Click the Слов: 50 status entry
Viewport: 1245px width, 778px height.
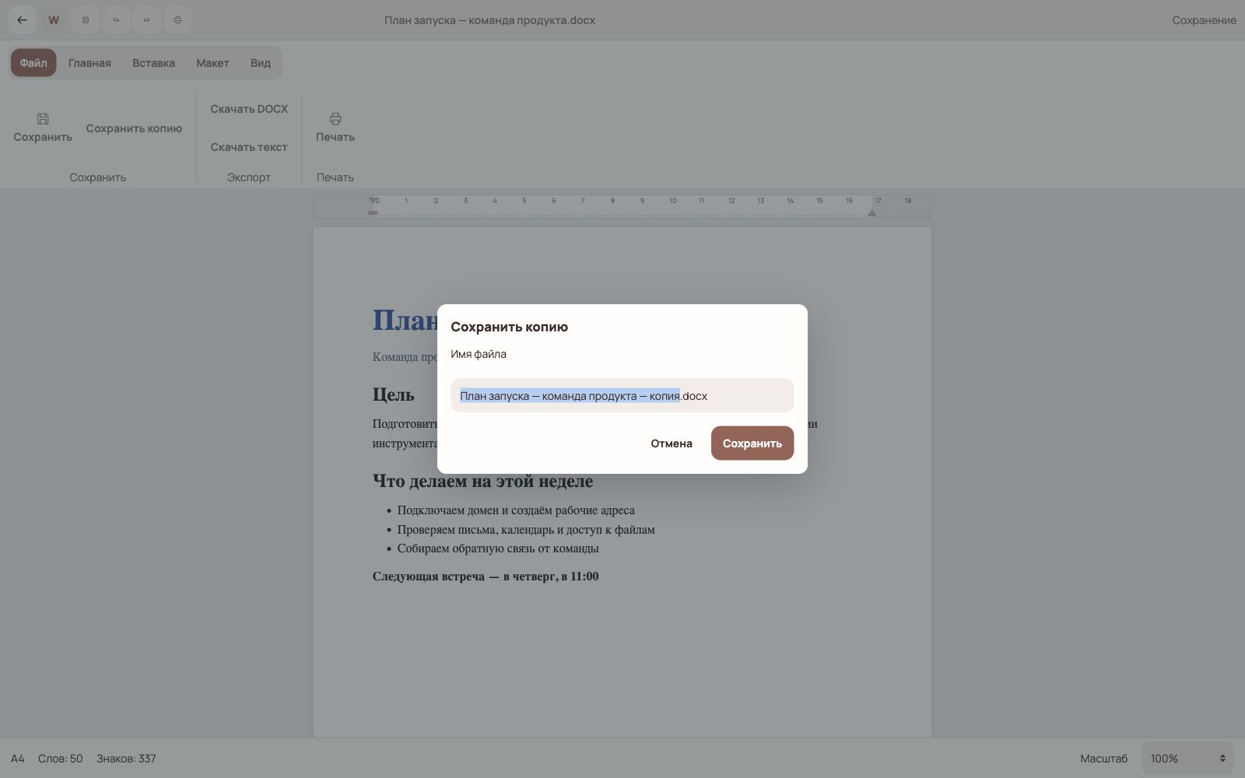click(61, 759)
